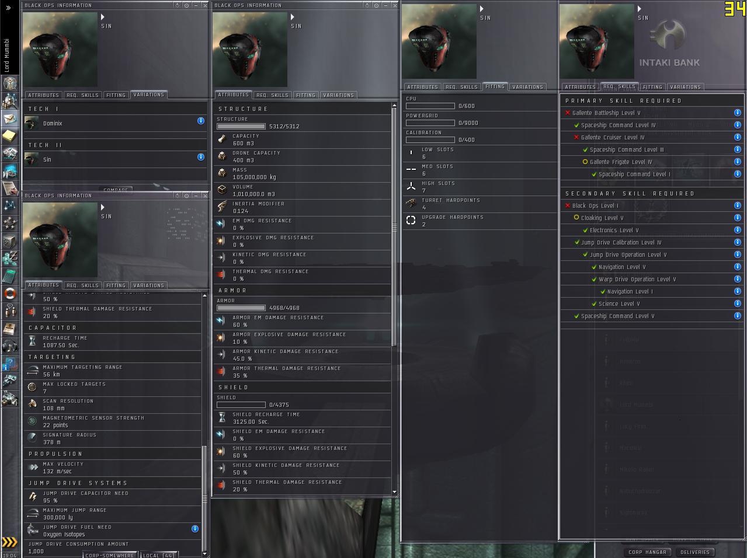Select Fitting tab in bottom-left window

tap(116, 285)
